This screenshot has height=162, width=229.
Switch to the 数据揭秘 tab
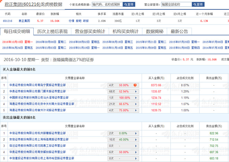point(155,32)
